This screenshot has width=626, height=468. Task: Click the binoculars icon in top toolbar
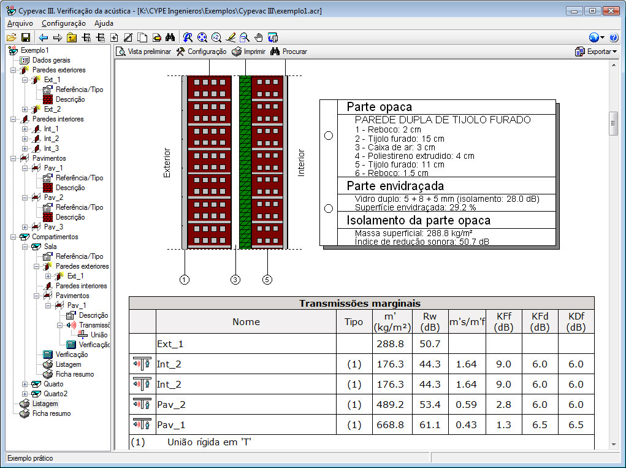pyautogui.click(x=170, y=37)
